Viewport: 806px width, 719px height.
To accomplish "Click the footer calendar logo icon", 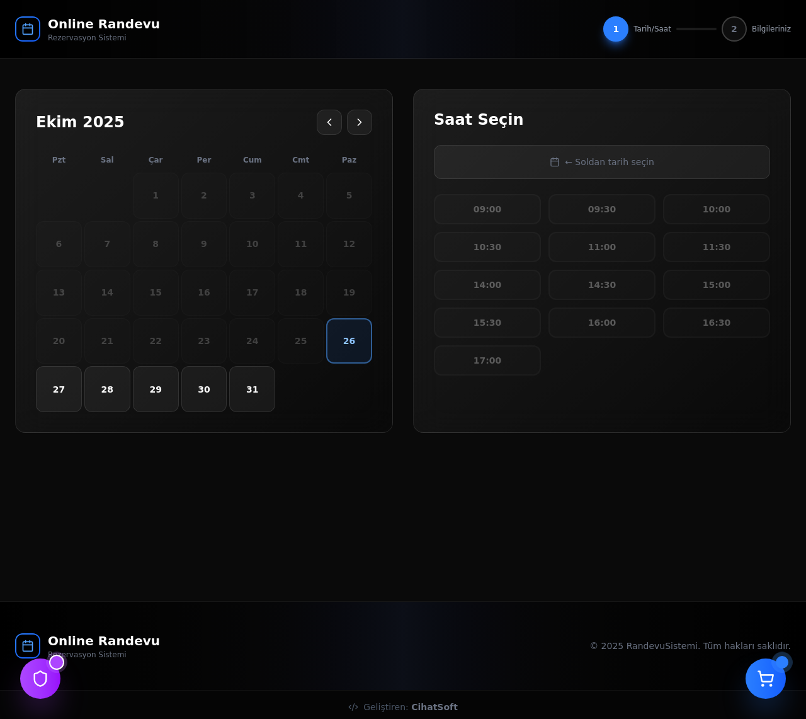I will (28, 646).
